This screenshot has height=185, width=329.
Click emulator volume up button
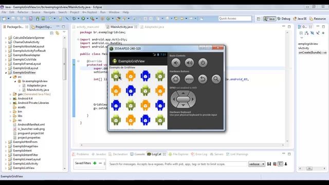pyautogui.click(x=189, y=63)
